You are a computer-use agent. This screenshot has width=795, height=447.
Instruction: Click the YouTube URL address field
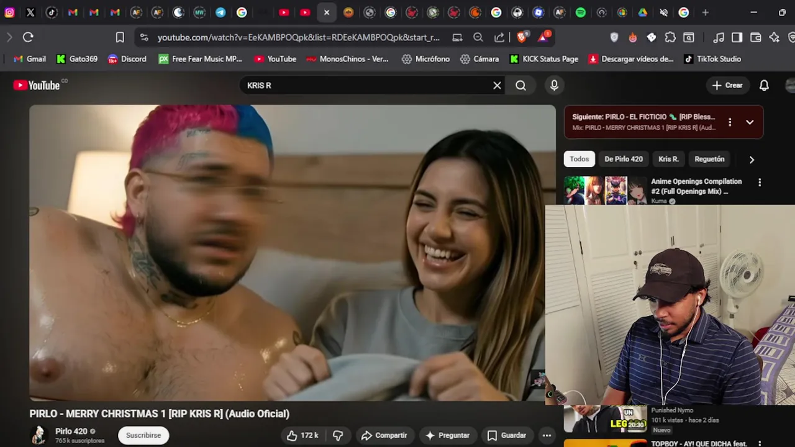298,37
